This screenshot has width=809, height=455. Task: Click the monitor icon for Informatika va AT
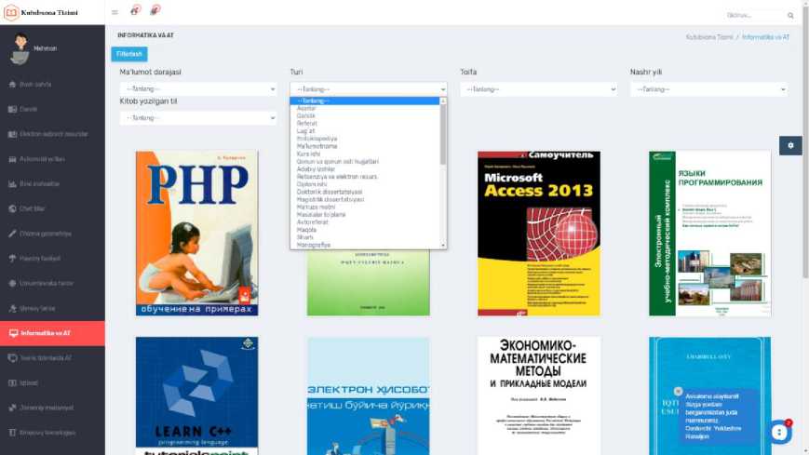[13, 333]
